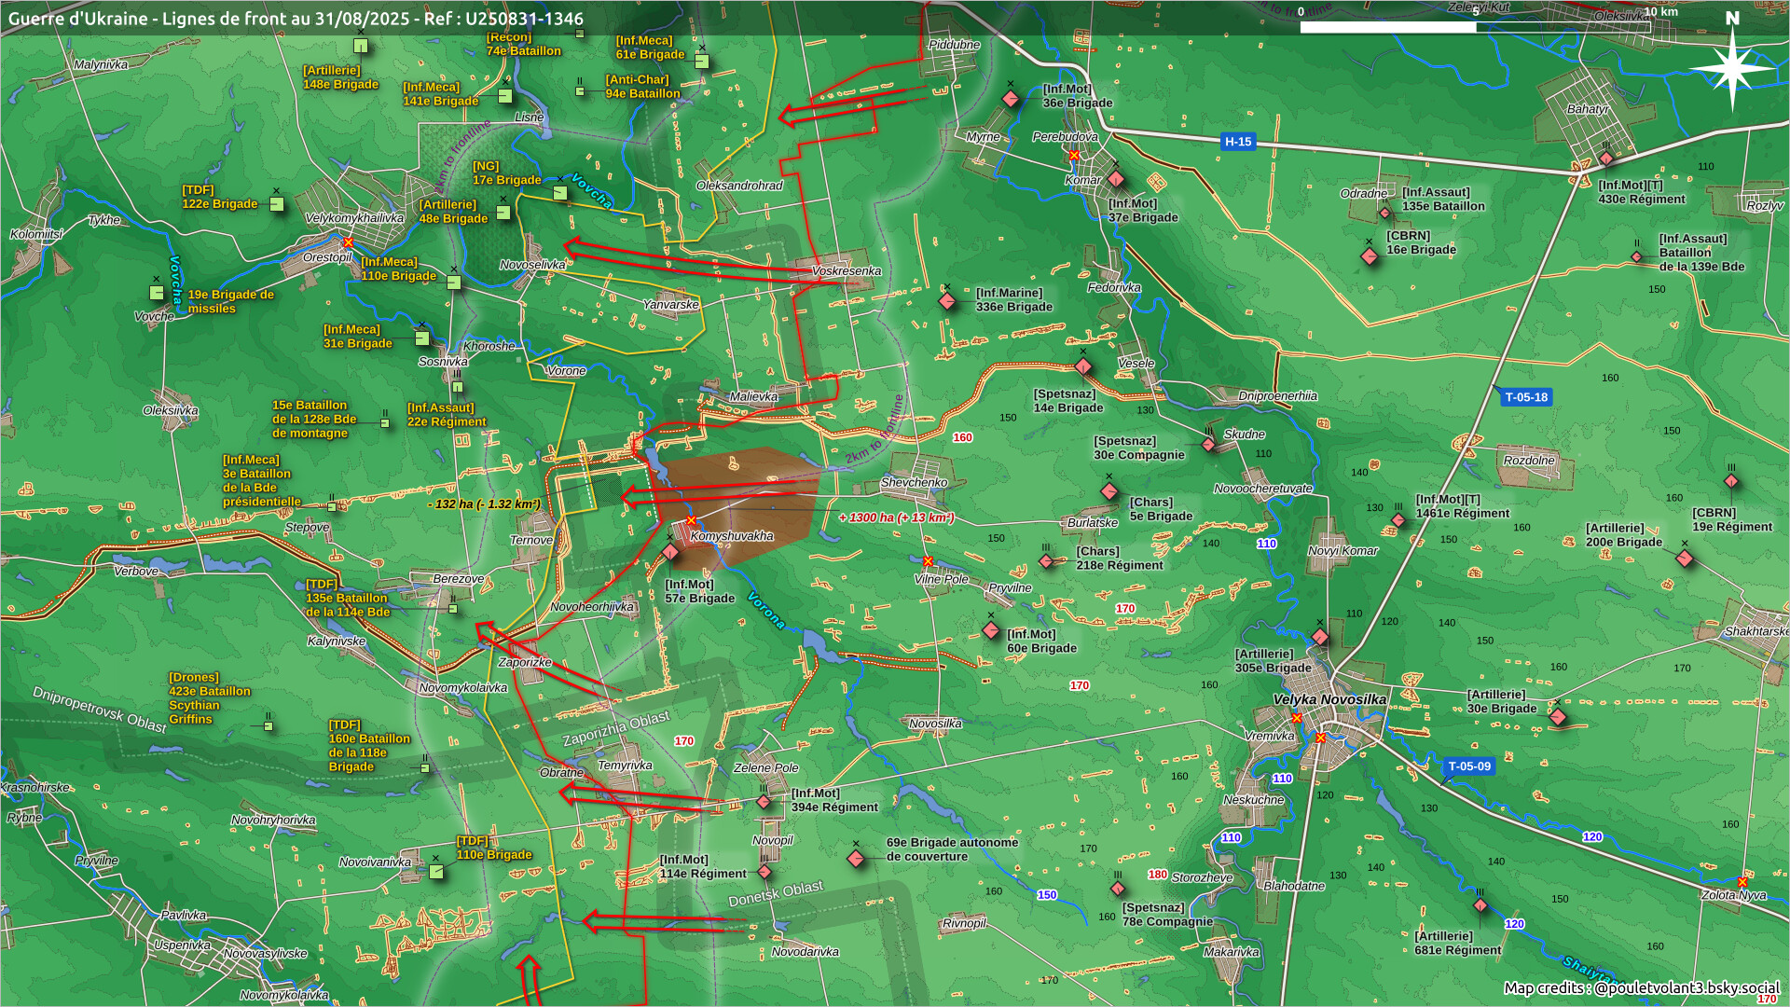Select the 336e Brigade Inf.Marine diamond icon

tap(947, 301)
